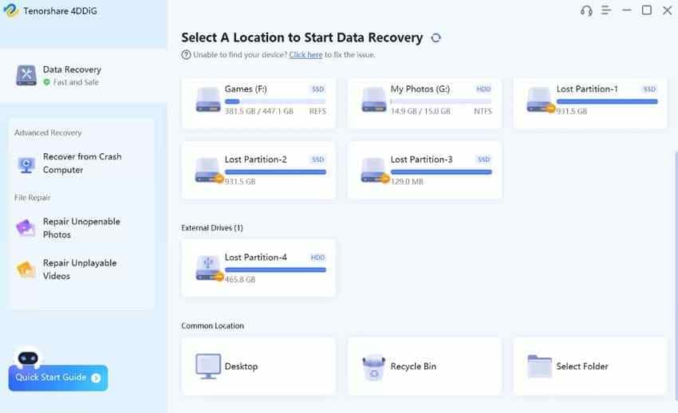Click the green status dot beside Fast and Safe
The height and width of the screenshot is (413, 678).
click(x=47, y=82)
